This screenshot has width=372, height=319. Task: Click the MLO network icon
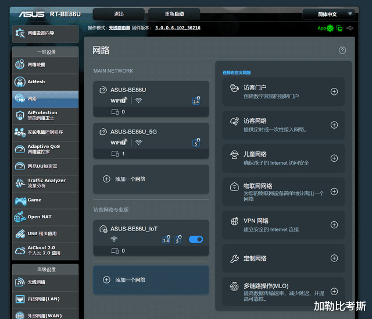coord(234,286)
